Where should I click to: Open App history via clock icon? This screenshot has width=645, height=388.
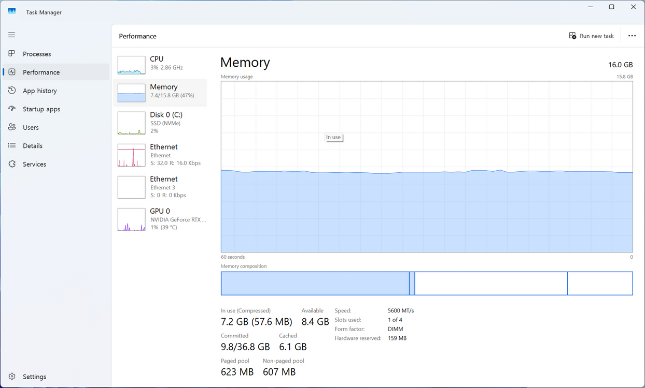(12, 91)
